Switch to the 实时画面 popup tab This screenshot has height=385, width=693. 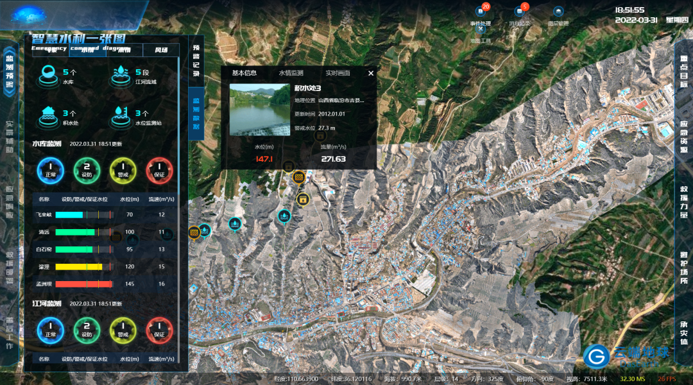click(x=338, y=73)
